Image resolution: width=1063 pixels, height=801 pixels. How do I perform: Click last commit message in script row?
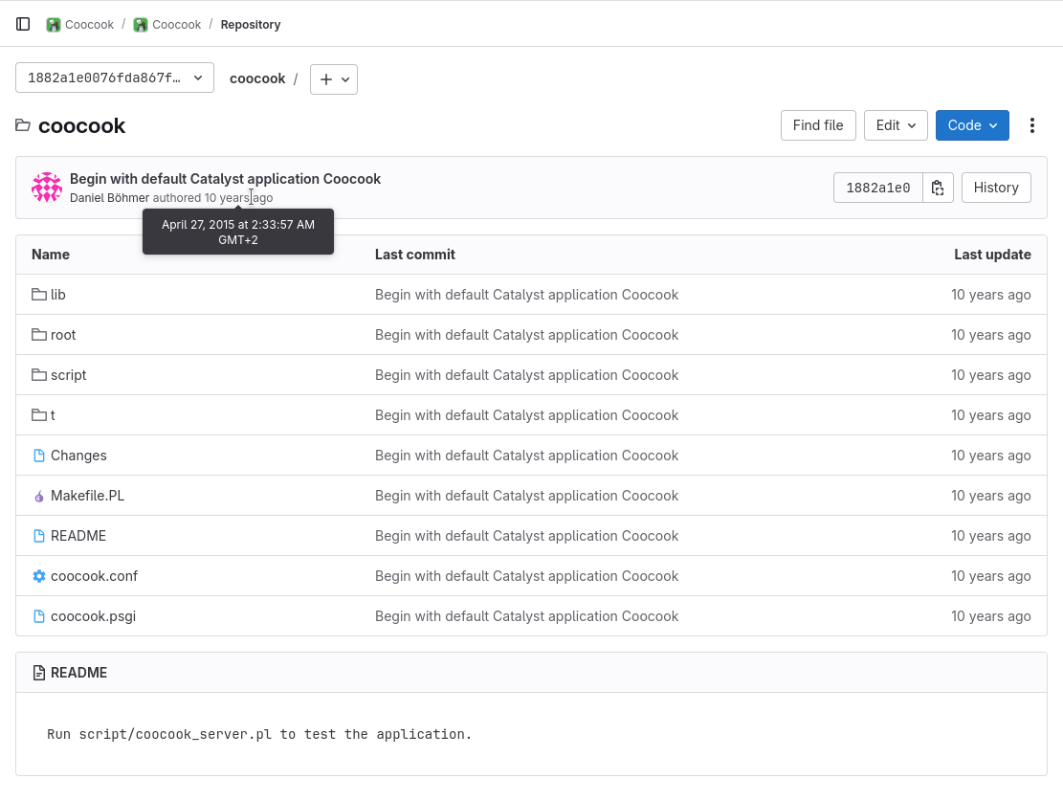(526, 374)
